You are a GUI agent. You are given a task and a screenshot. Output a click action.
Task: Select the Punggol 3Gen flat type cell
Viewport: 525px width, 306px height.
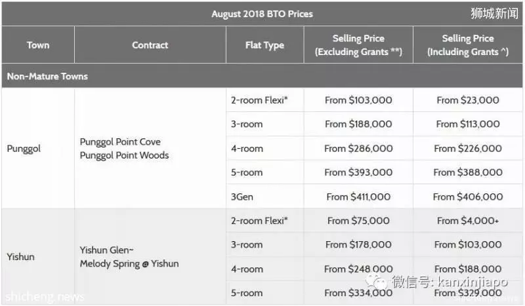point(265,197)
